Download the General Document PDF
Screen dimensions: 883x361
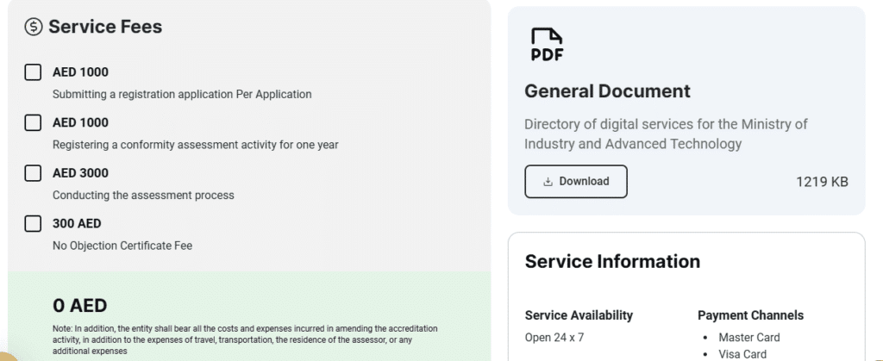point(575,182)
